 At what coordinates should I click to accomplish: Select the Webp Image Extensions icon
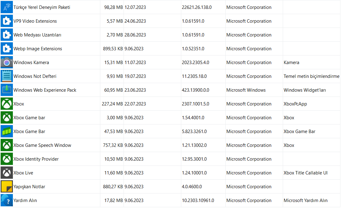point(6,49)
